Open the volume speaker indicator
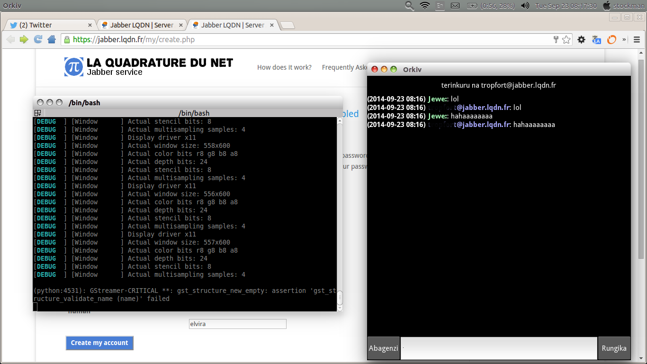The width and height of the screenshot is (647, 364). click(525, 6)
